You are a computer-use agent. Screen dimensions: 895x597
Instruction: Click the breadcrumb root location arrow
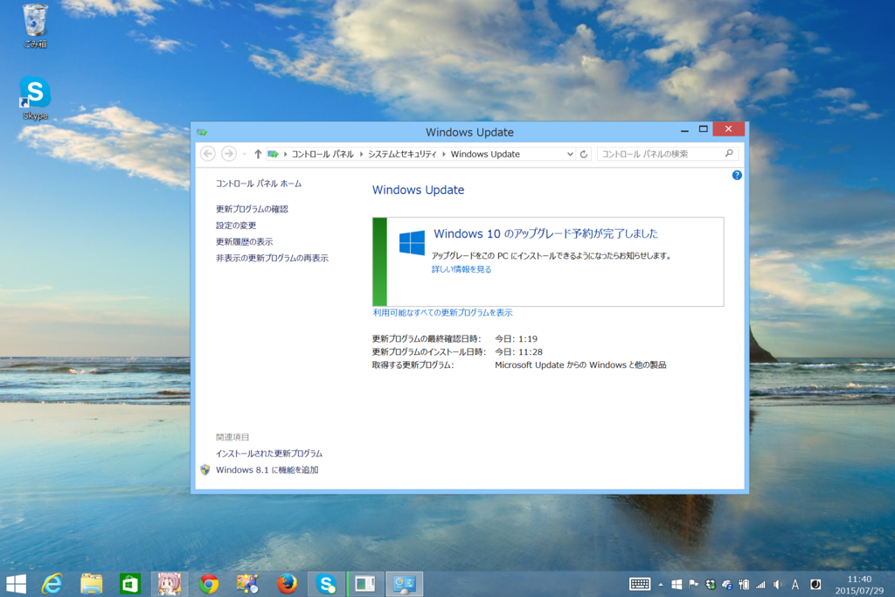tap(285, 154)
